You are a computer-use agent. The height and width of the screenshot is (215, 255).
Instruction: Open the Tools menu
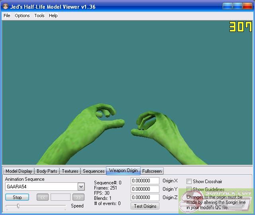coord(39,16)
